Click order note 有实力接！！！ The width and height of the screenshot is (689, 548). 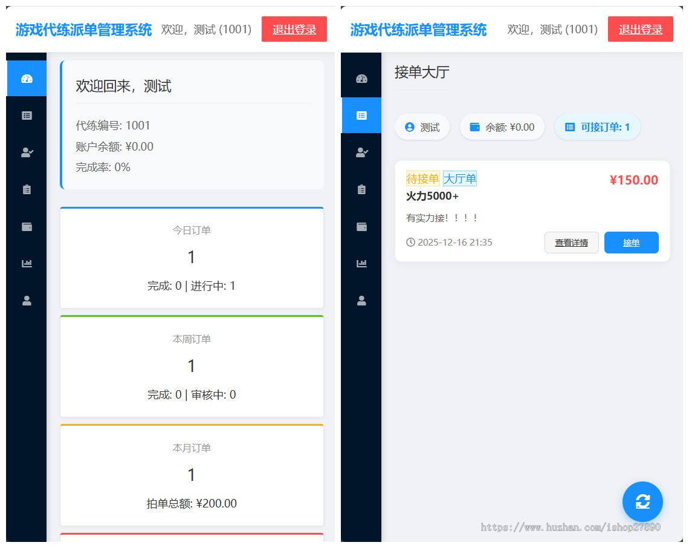point(442,218)
